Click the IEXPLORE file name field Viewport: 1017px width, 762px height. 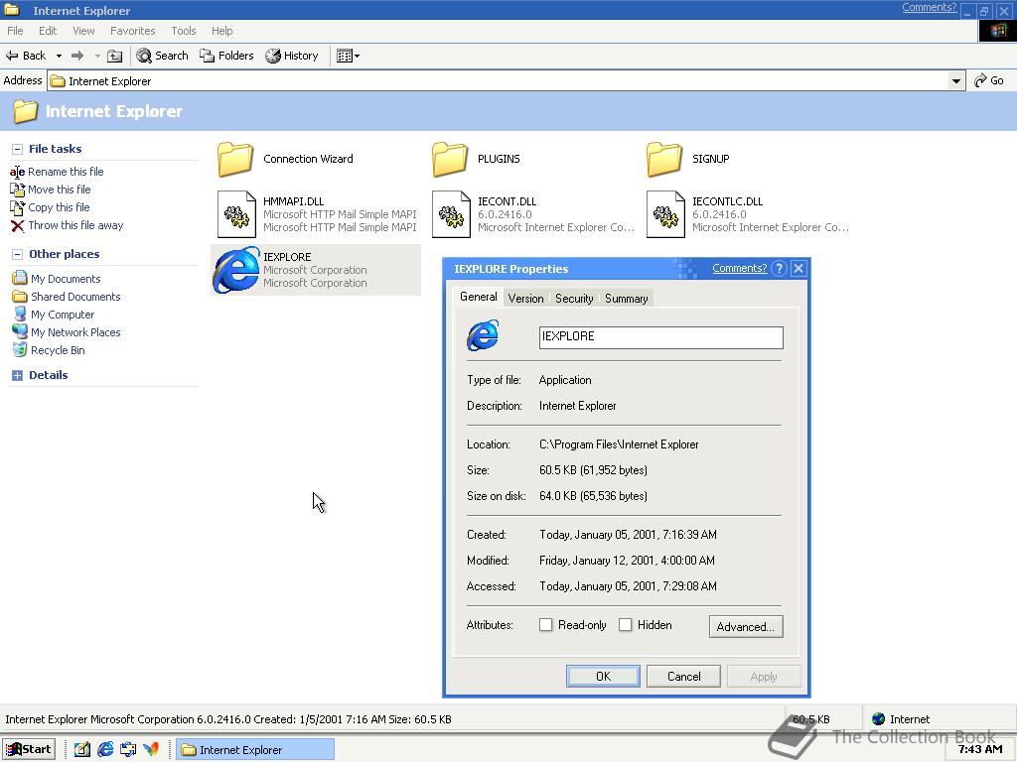coord(660,337)
